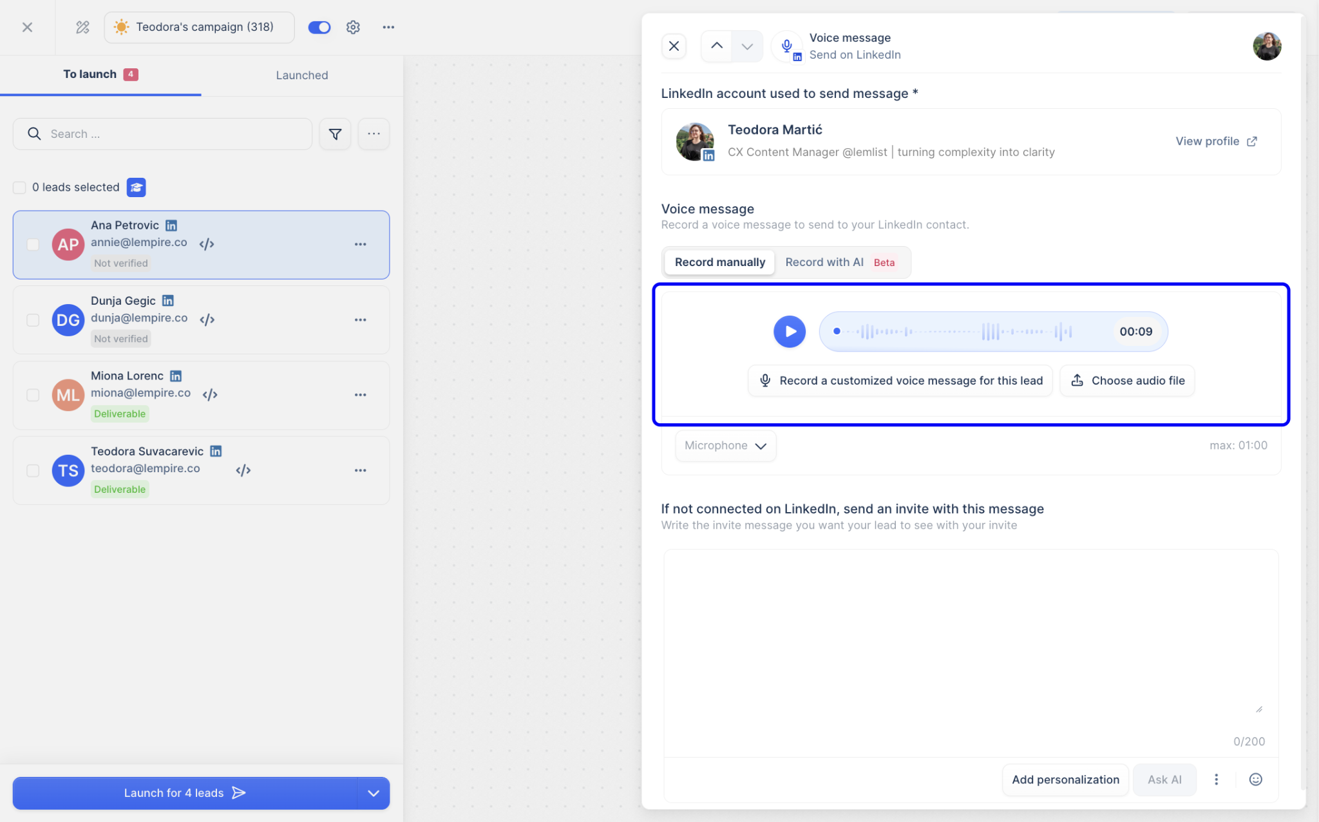Tick the checkbox for Teodora Suvacarevic
Screen dimensions: 1319x822
(33, 470)
